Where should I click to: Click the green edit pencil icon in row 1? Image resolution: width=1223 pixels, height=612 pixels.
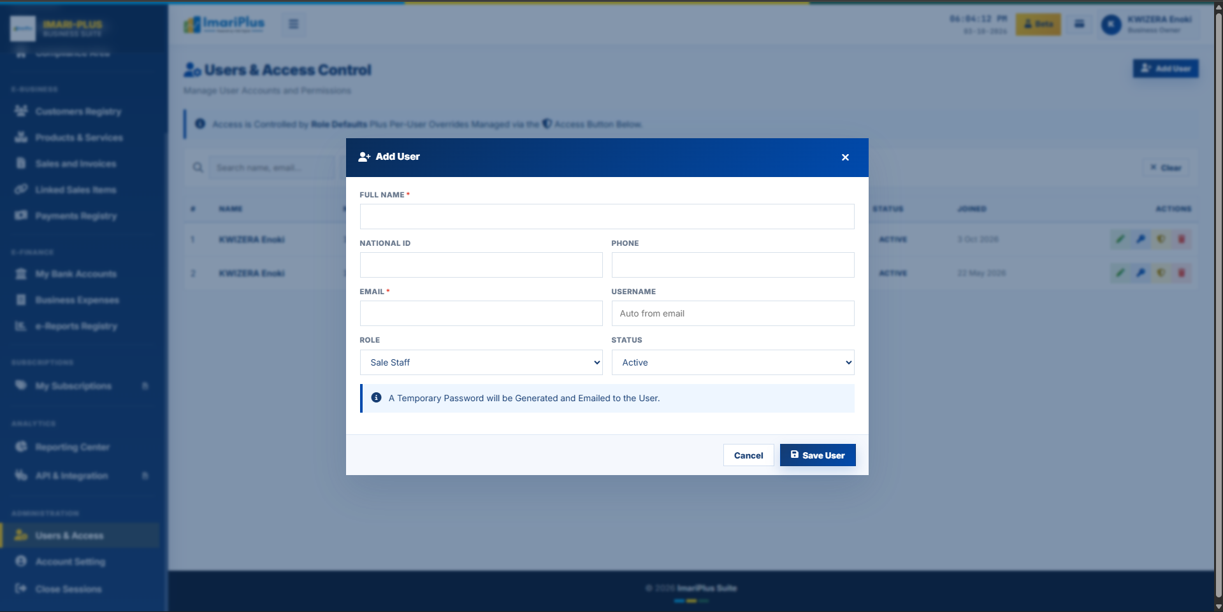click(1120, 239)
